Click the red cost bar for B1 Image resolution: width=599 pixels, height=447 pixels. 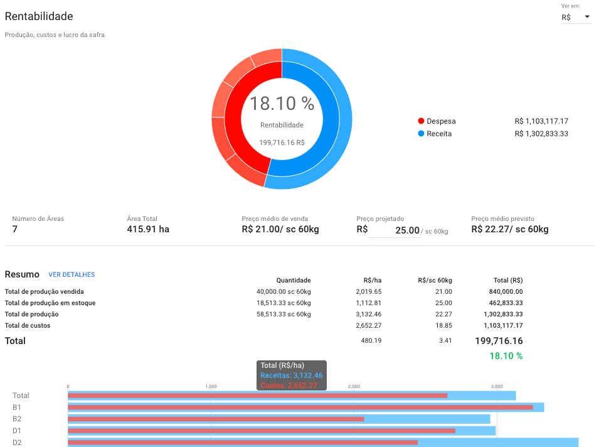(x=300, y=407)
